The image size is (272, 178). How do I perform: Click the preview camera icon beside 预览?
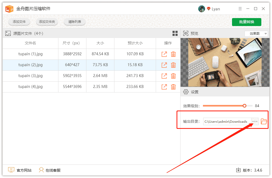pyautogui.click(x=186, y=33)
